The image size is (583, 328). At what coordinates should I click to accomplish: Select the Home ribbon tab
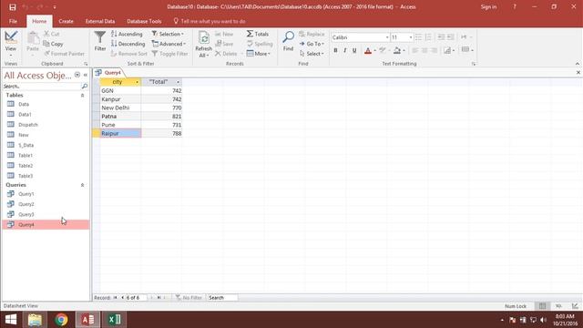click(x=39, y=22)
